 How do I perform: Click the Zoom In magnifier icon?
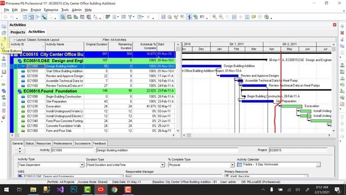point(214,17)
